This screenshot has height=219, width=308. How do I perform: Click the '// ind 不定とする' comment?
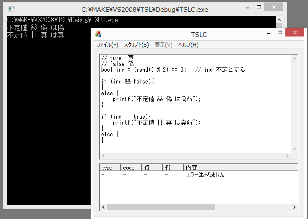(x=220, y=70)
